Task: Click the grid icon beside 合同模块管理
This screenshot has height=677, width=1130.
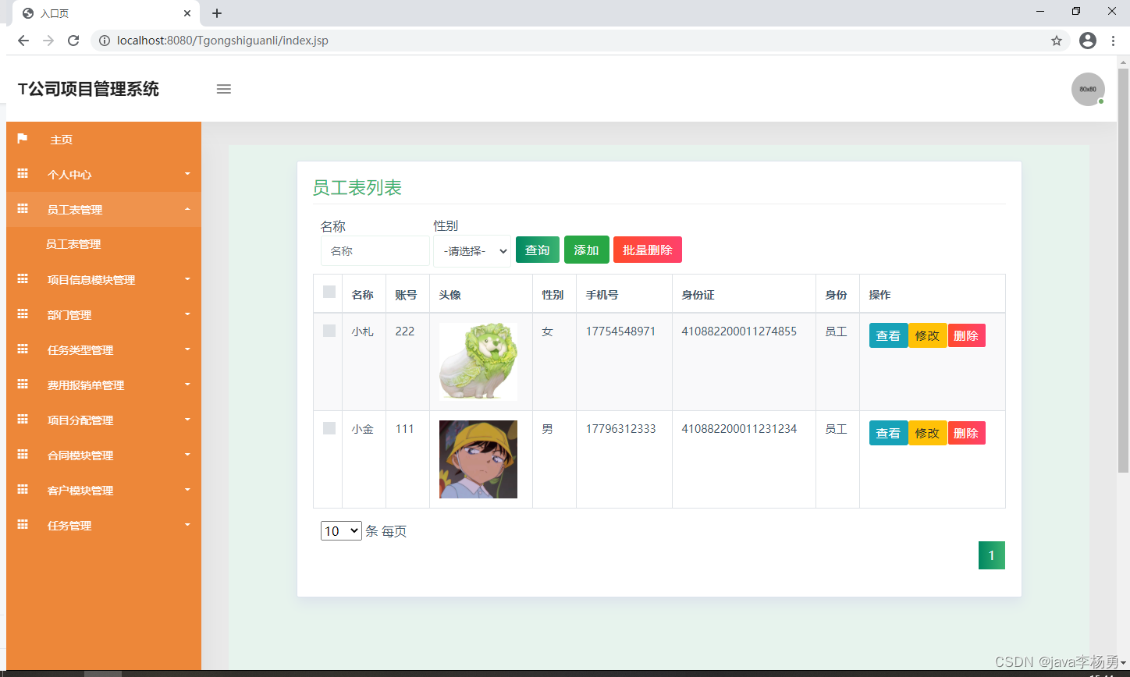Action: tap(23, 455)
